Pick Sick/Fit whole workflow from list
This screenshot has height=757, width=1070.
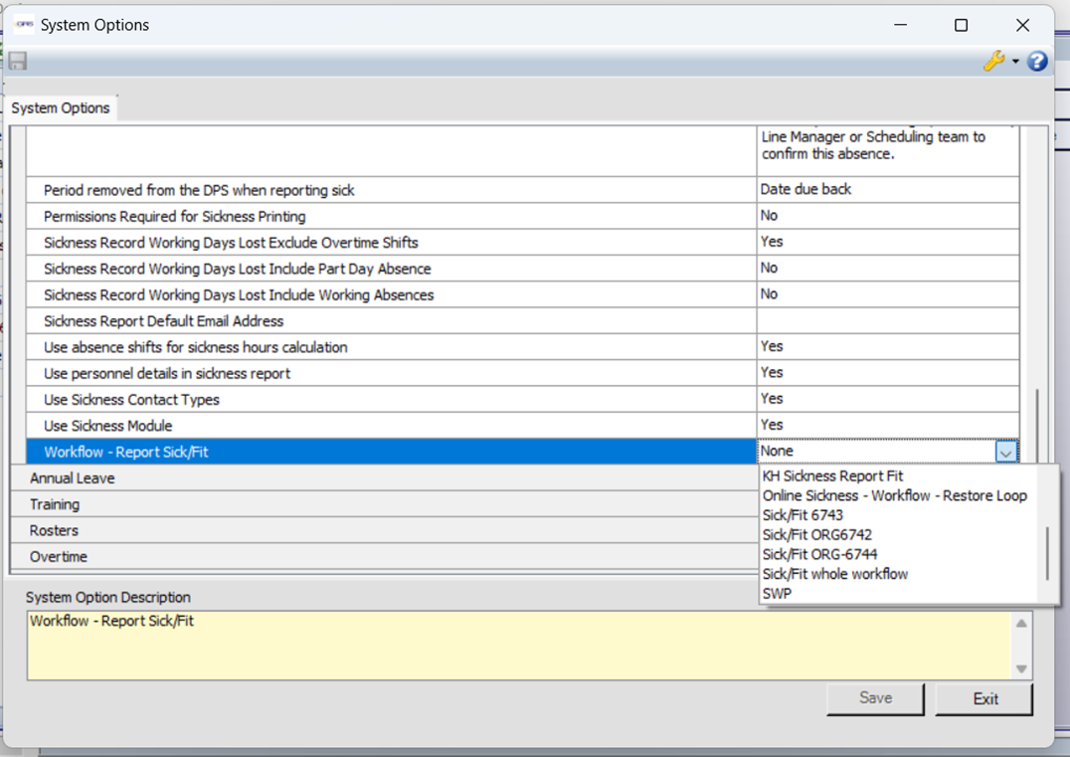click(834, 574)
